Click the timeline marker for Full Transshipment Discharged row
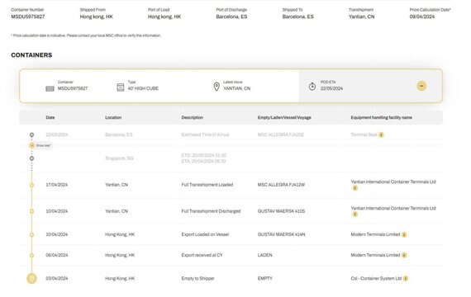This screenshot has height=297, width=471. (31, 211)
